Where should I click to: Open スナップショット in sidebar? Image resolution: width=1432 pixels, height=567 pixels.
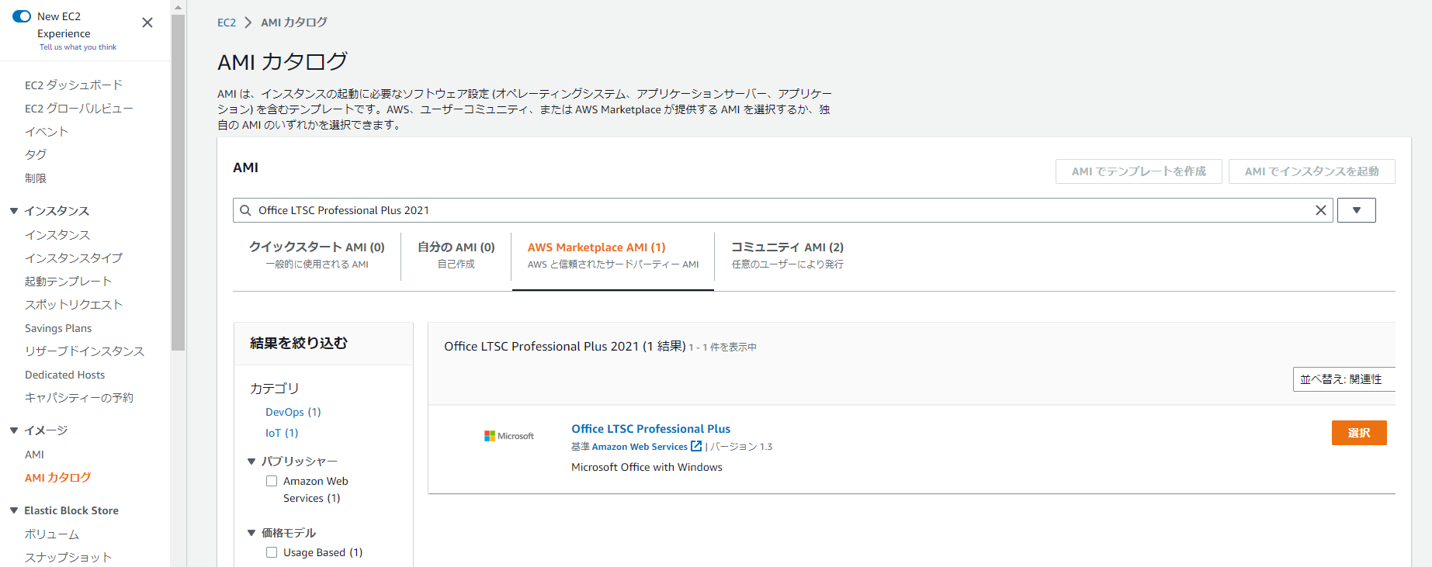pos(68,558)
